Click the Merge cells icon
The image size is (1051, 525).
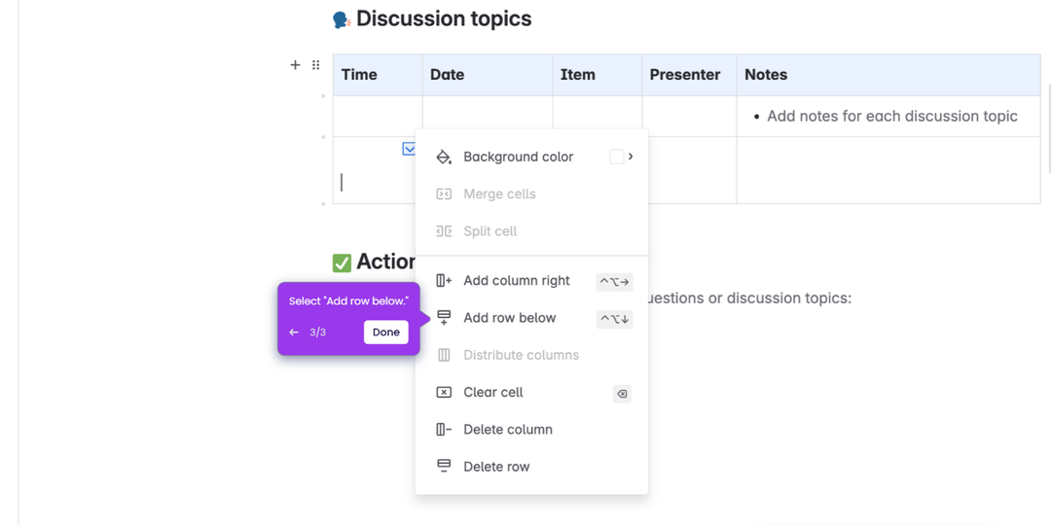click(x=444, y=194)
